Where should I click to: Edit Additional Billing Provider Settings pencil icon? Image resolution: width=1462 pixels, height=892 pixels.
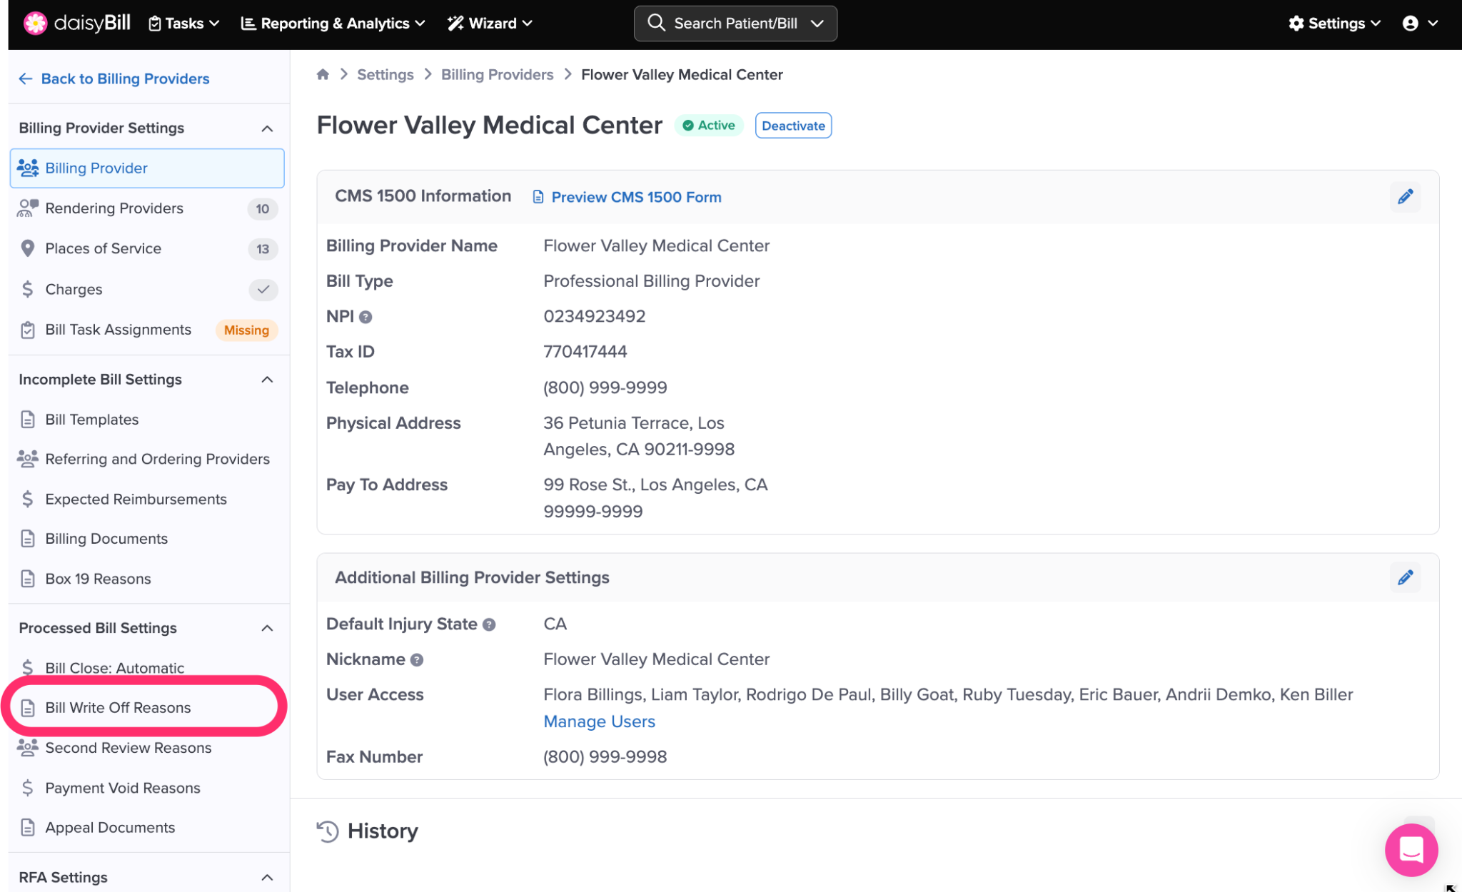1405,577
